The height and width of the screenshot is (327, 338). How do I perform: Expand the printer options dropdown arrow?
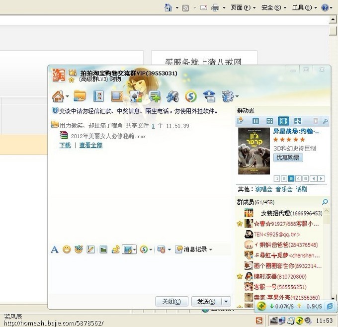click(x=224, y=8)
